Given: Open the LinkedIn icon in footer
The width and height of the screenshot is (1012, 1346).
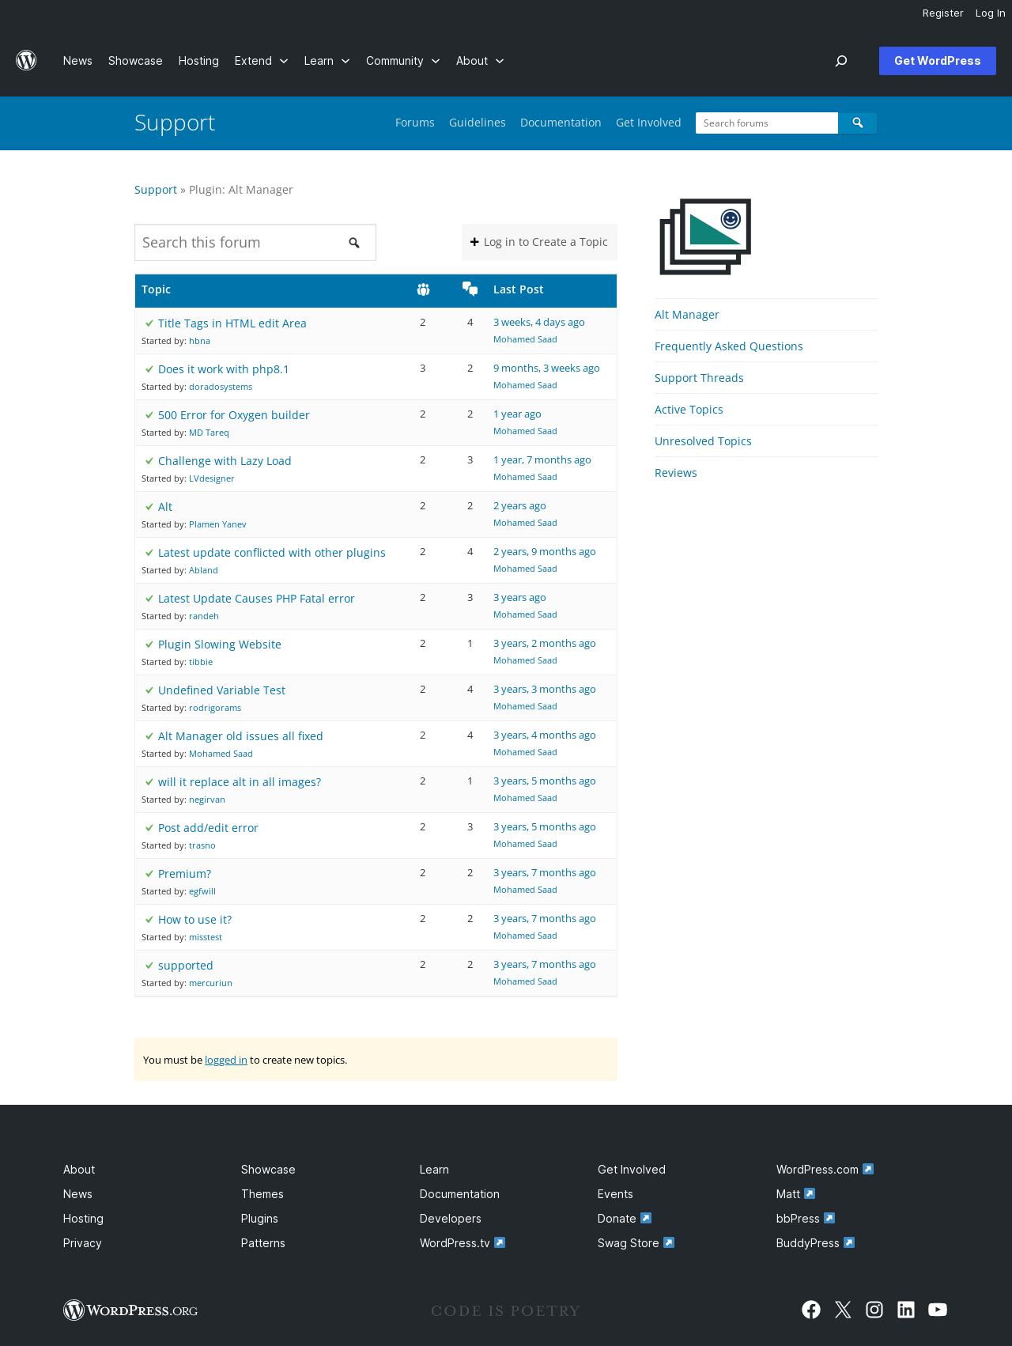Looking at the screenshot, I should point(906,1310).
